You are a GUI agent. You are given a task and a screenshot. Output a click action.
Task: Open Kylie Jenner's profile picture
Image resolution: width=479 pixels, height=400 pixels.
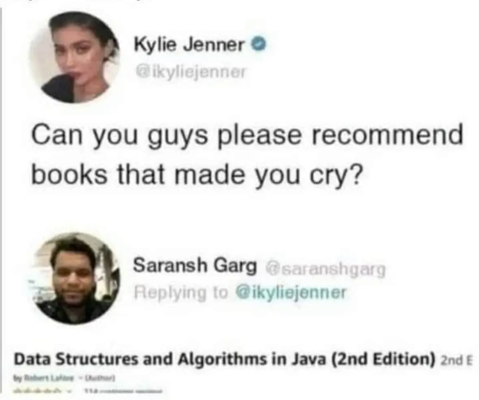[x=75, y=57]
